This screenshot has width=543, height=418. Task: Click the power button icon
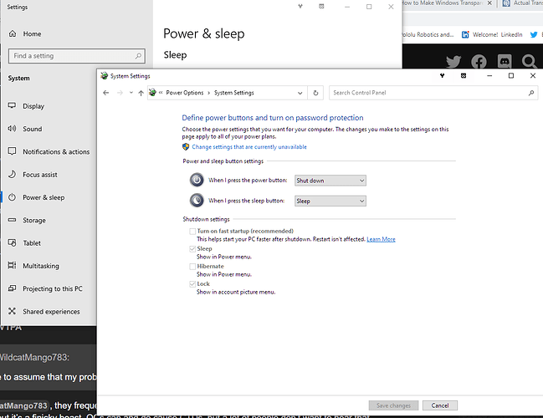coord(197,180)
